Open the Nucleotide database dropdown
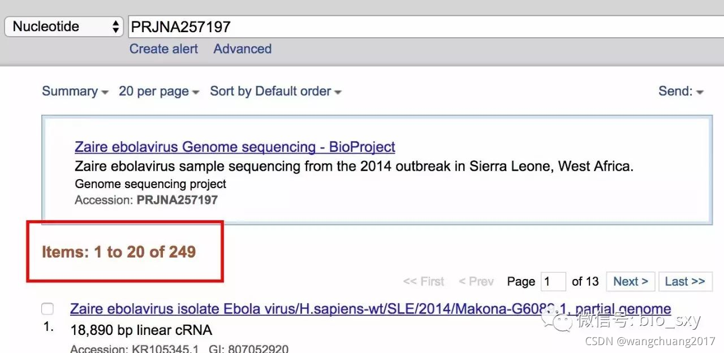 [63, 27]
